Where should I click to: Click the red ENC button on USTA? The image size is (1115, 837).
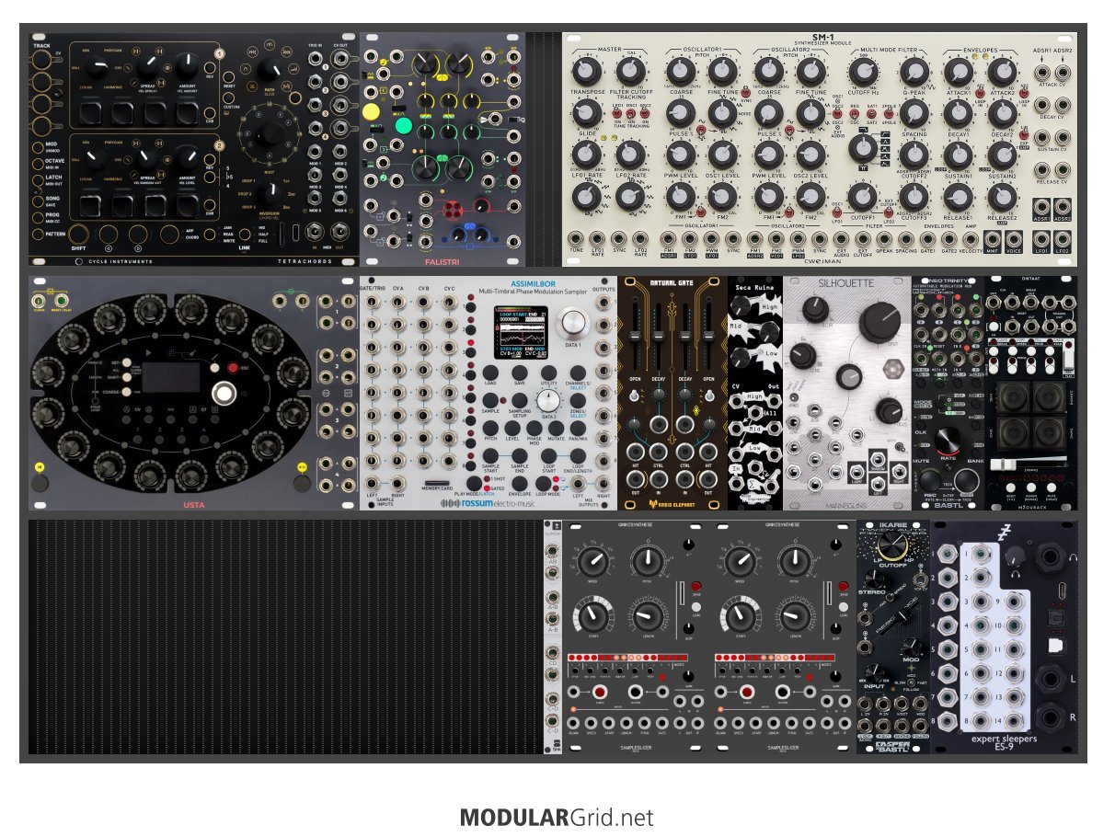pos(233,368)
